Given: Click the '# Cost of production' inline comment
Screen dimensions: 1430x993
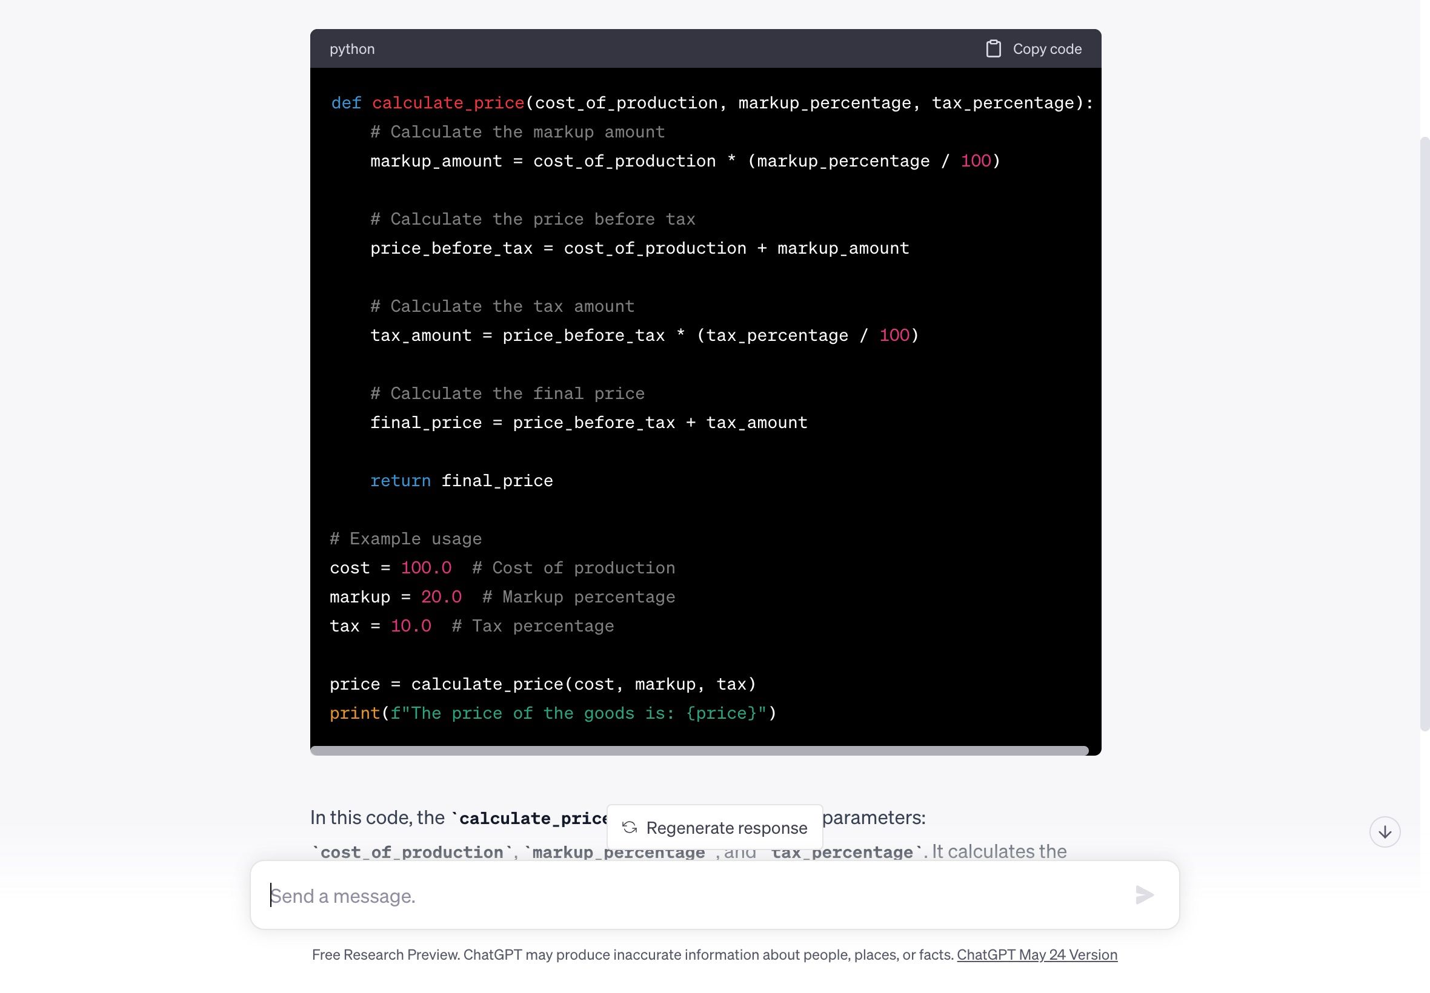Looking at the screenshot, I should [573, 567].
